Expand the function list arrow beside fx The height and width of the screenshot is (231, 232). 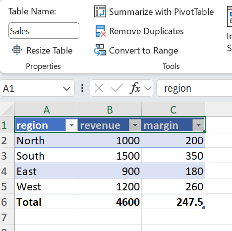pyautogui.click(x=148, y=88)
